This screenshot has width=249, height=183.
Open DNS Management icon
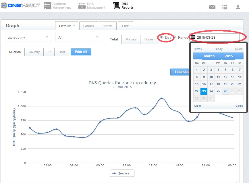[82, 5]
